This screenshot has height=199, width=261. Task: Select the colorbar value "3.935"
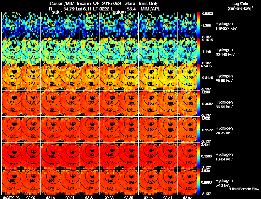(206, 171)
